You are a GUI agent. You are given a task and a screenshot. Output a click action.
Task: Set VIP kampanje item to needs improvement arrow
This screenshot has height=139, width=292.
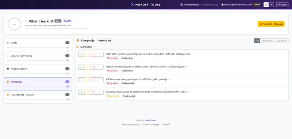click(x=88, y=79)
